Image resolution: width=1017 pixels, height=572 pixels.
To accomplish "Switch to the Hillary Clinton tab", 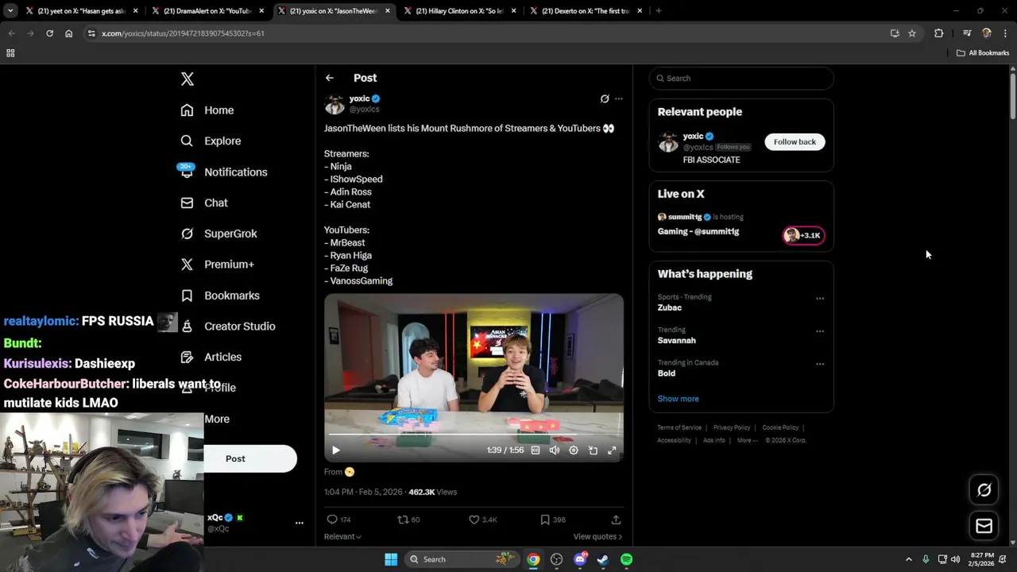I will (461, 11).
